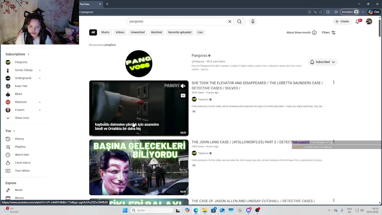Viewport: 382px width, 215px height.
Task: Open the browser extensions puzzle icon
Action: click(328, 12)
